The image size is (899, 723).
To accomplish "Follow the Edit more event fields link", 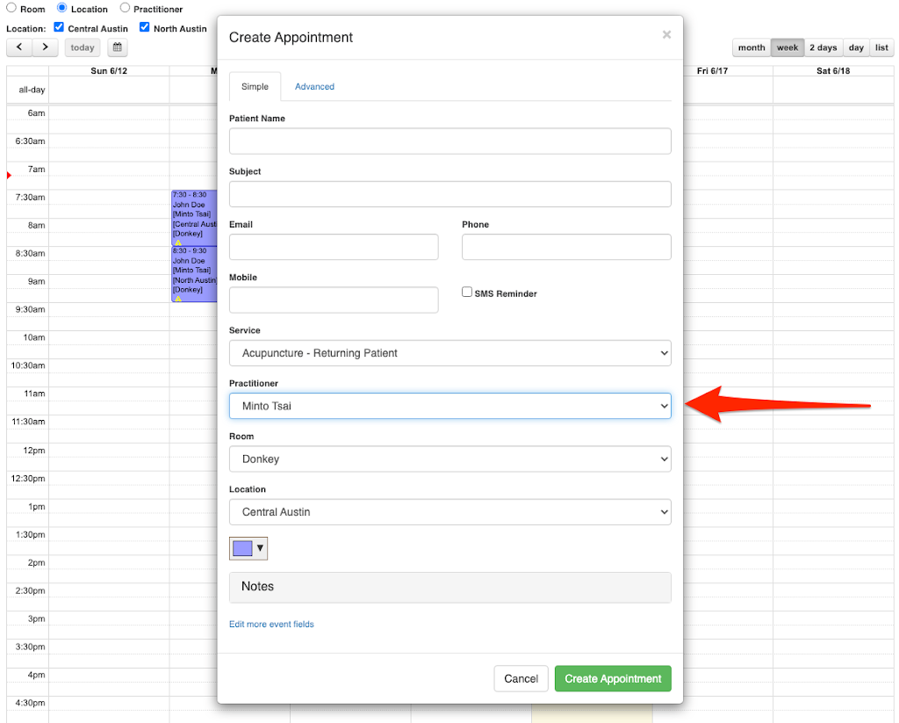I will 271,625.
